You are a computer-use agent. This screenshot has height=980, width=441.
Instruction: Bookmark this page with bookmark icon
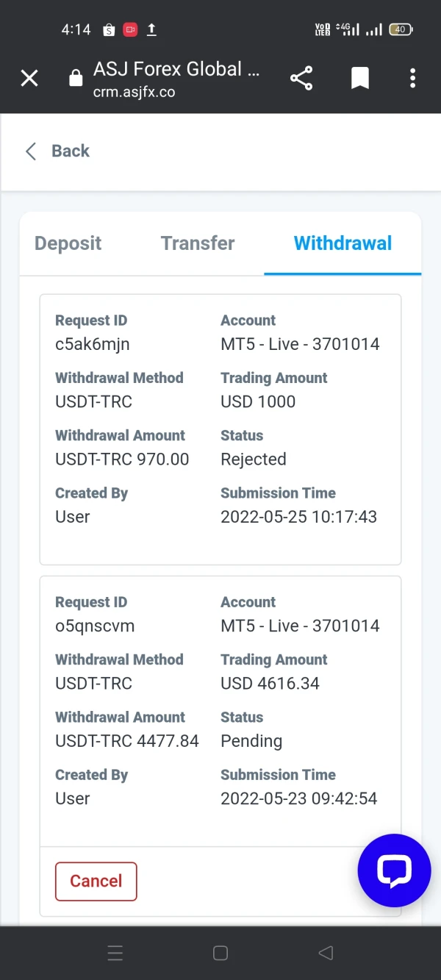tap(359, 78)
